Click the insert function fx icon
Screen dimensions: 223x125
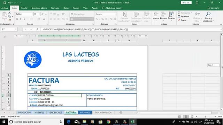point(37,29)
